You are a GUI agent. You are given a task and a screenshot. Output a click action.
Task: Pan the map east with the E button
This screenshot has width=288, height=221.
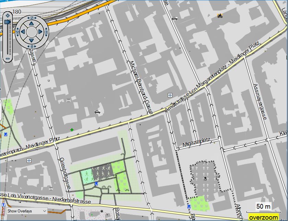[46, 31]
